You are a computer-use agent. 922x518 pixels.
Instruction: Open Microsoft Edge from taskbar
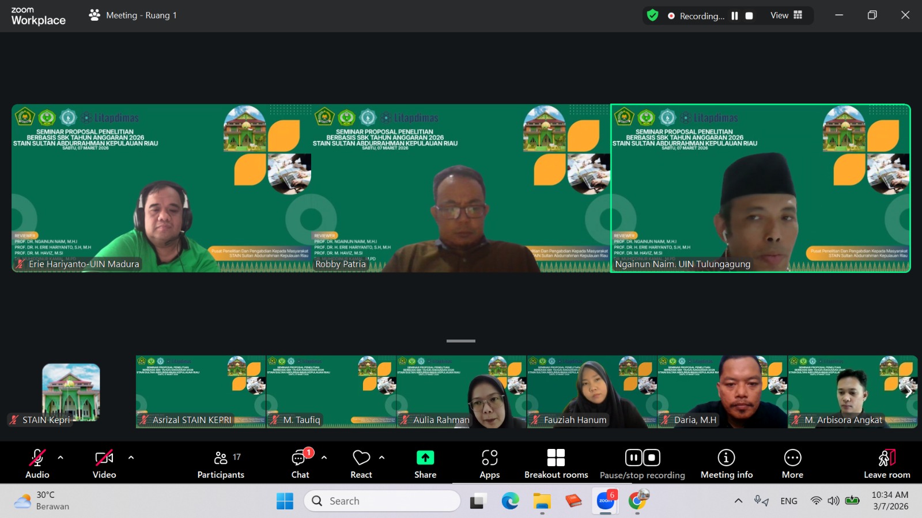click(x=510, y=501)
